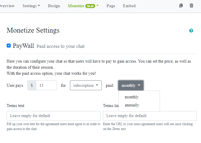Viewport: 201px width, 143px height.
Task: Uncheck the PayWall checkbox
Action: [x=9, y=46]
